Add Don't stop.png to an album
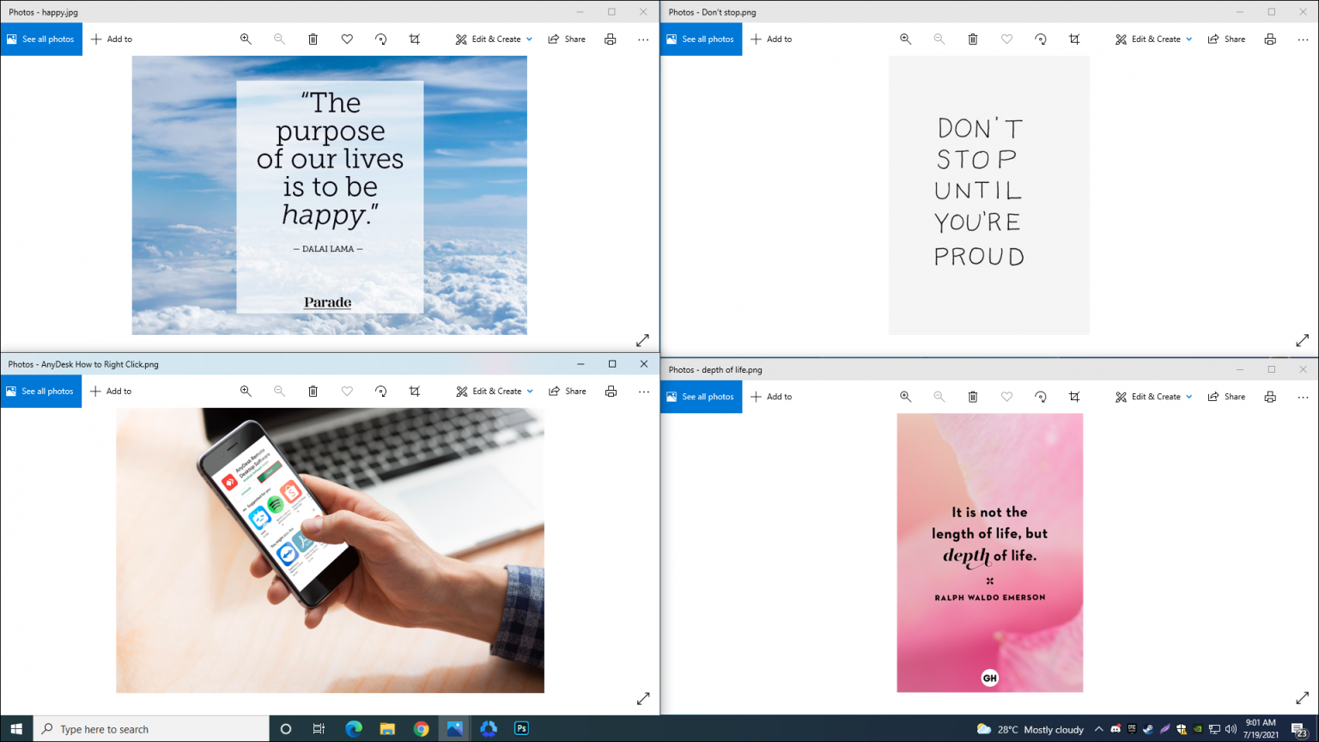Screen dimensions: 1319x742 click(x=770, y=39)
